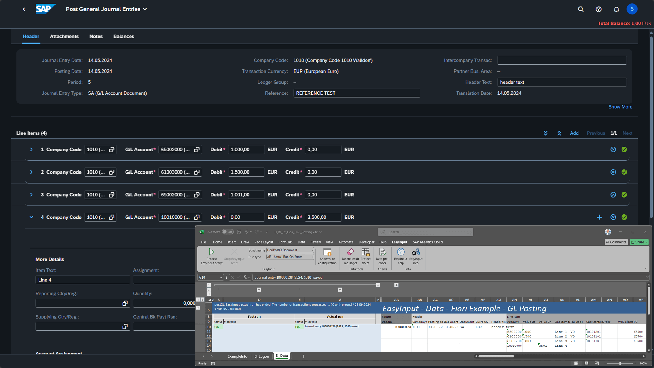The image size is (654, 368).
Task: Expand line item 3 chevron
Action: 31,195
